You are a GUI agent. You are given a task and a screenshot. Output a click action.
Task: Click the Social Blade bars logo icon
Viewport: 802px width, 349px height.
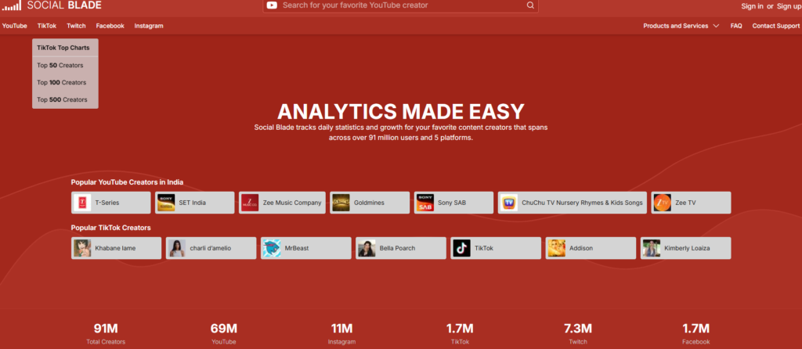click(12, 5)
